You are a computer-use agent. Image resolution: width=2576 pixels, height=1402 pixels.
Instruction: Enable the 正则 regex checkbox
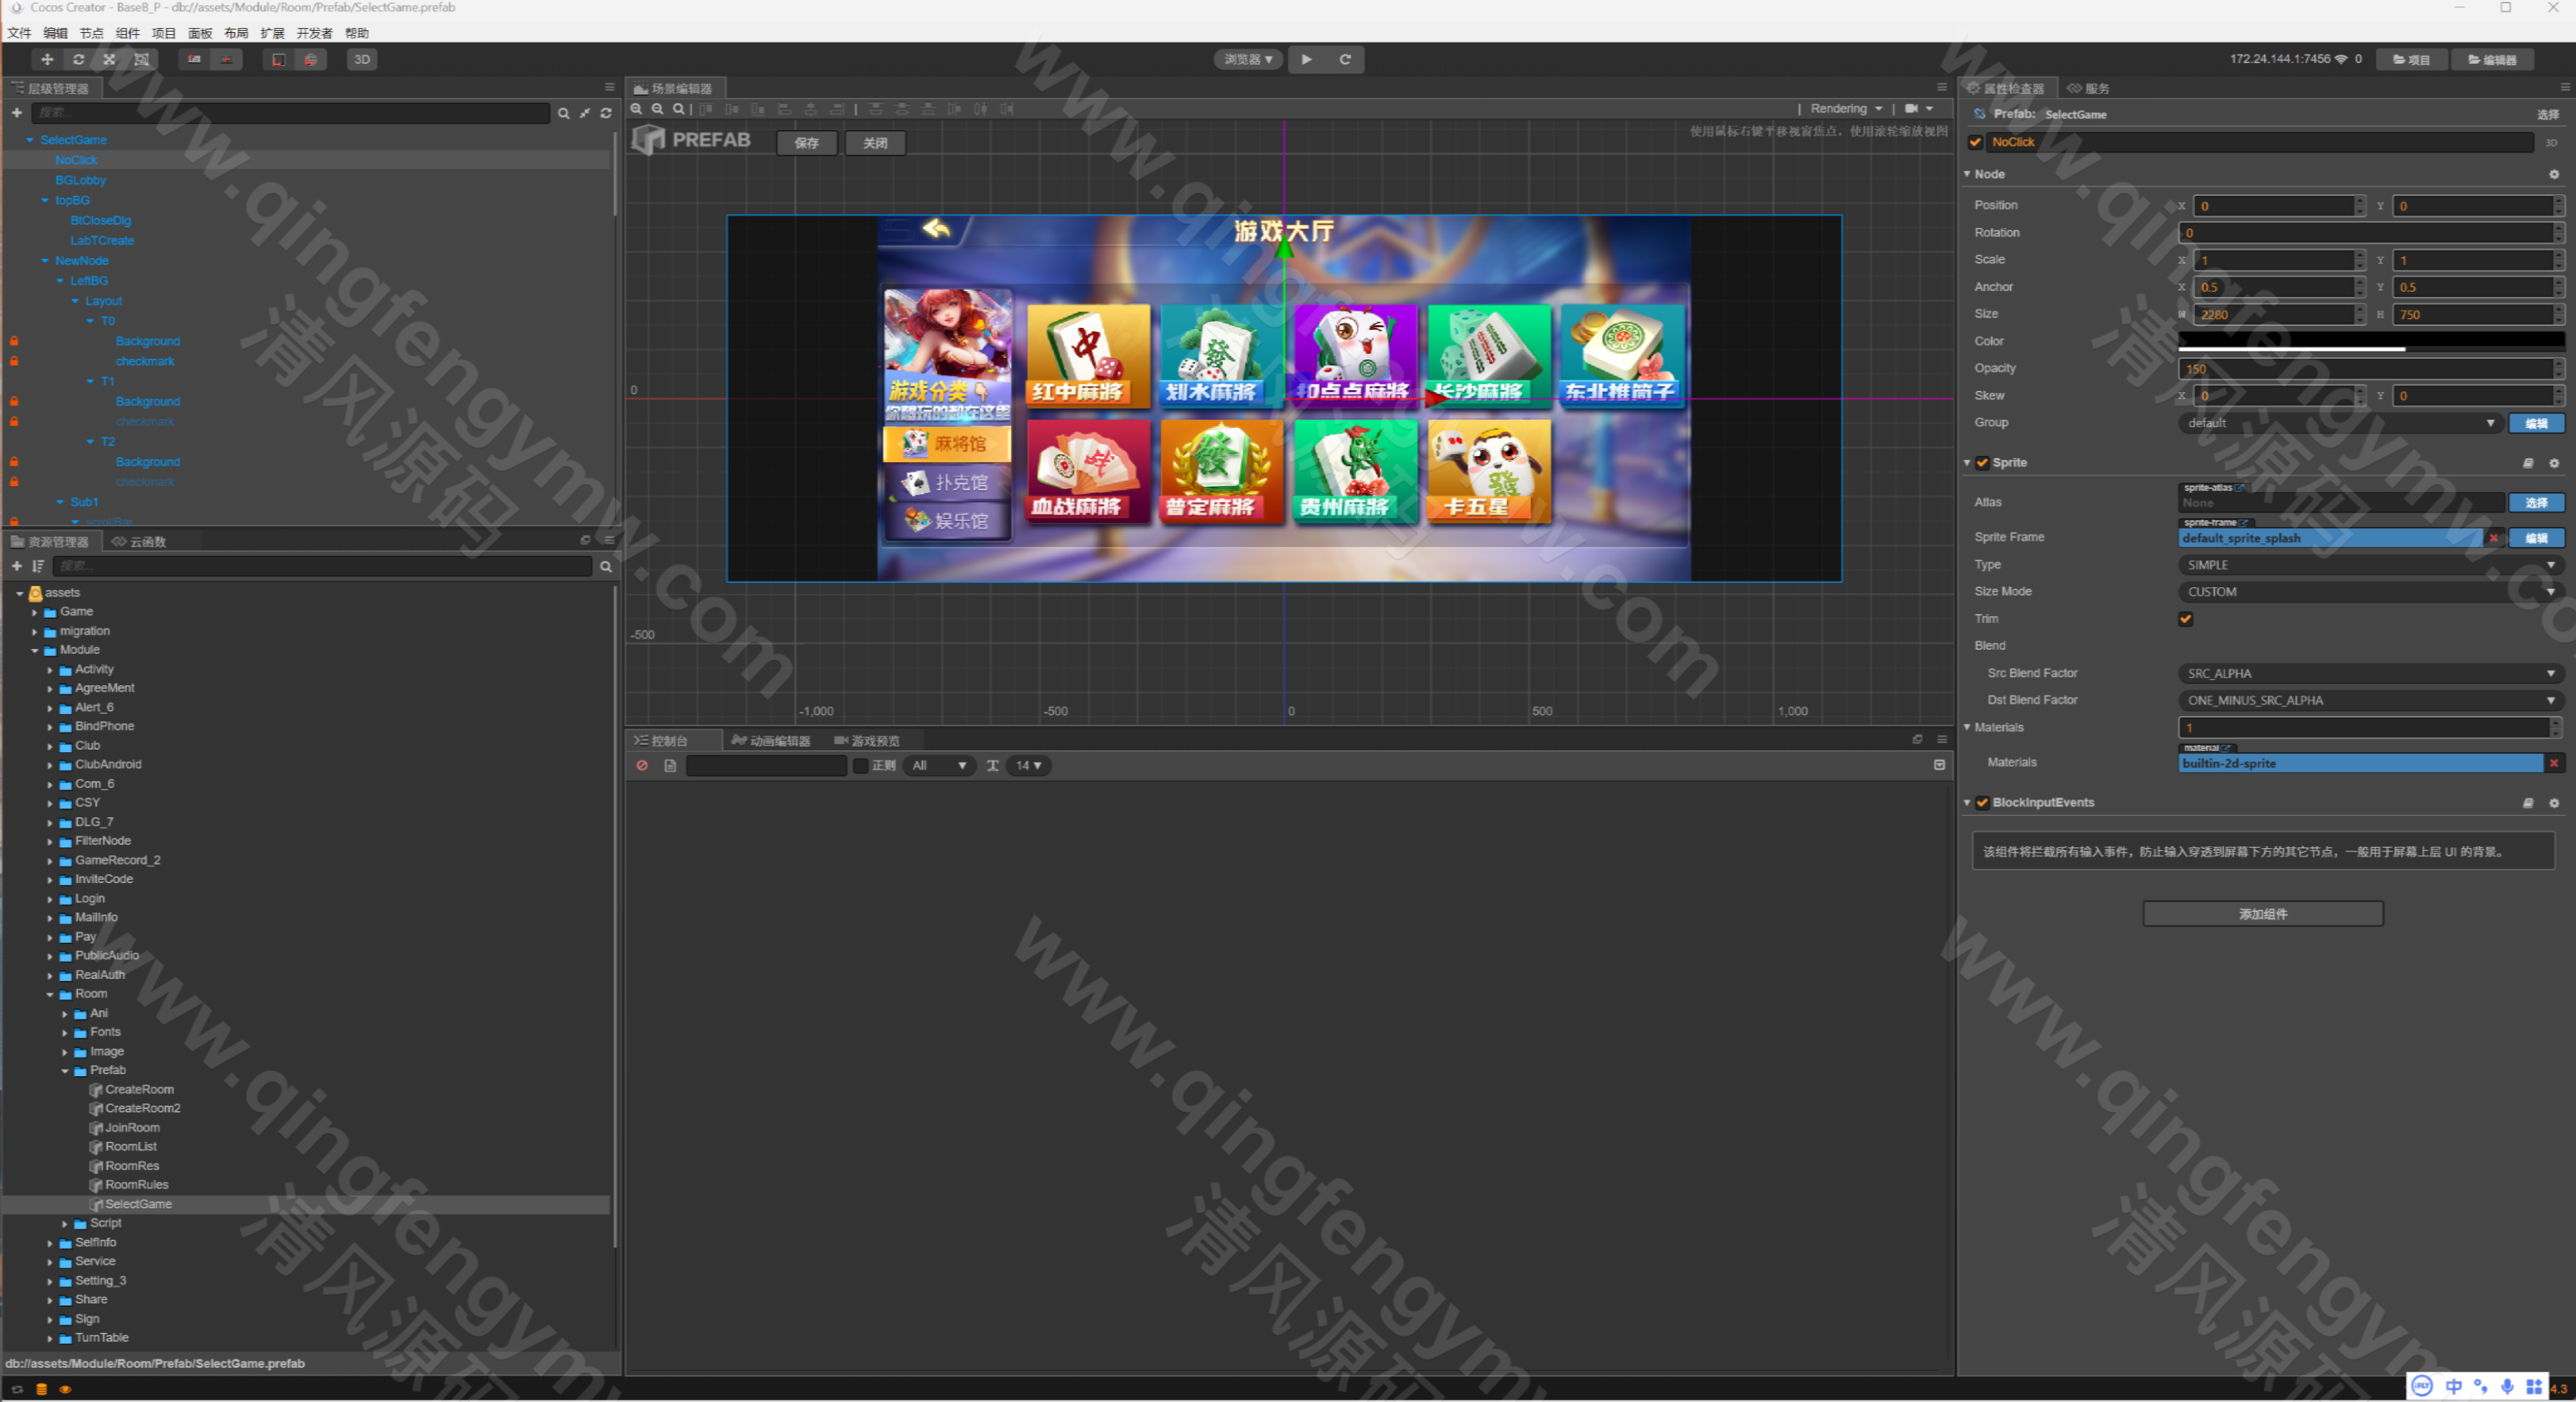click(x=860, y=765)
